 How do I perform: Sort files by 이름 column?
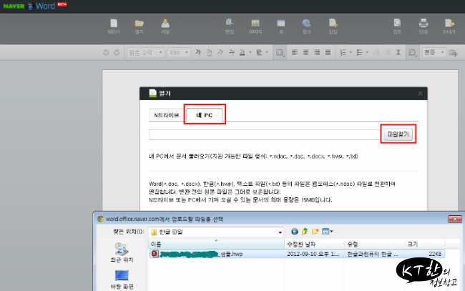pos(216,245)
